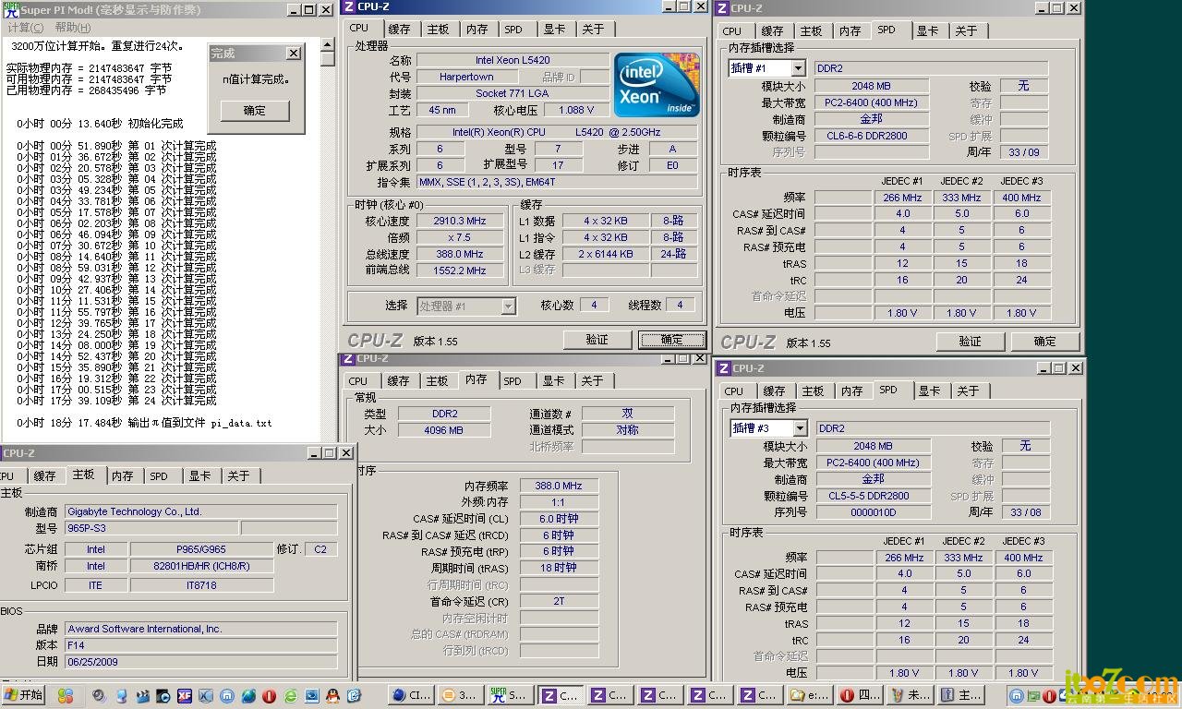Screen dimensions: 1182x709
Task: Click 确定 in the slot #1 SPD window
Action: click(x=1044, y=342)
